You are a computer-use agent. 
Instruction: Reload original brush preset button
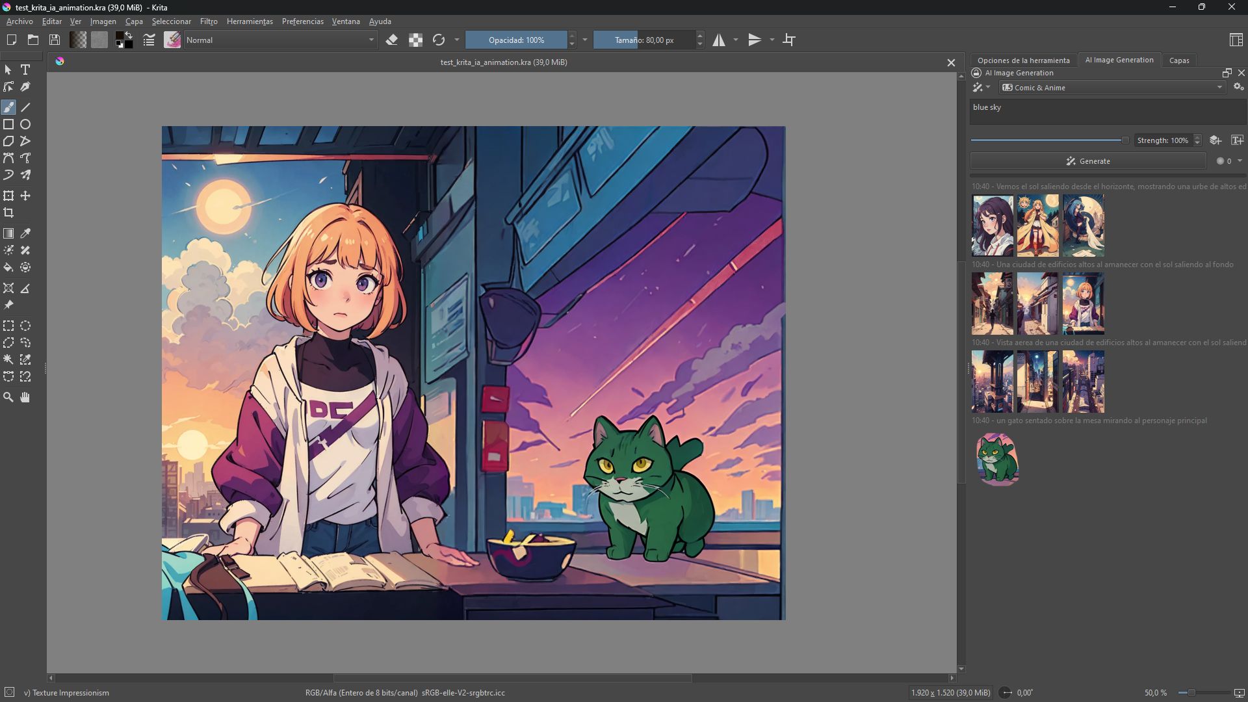click(439, 40)
